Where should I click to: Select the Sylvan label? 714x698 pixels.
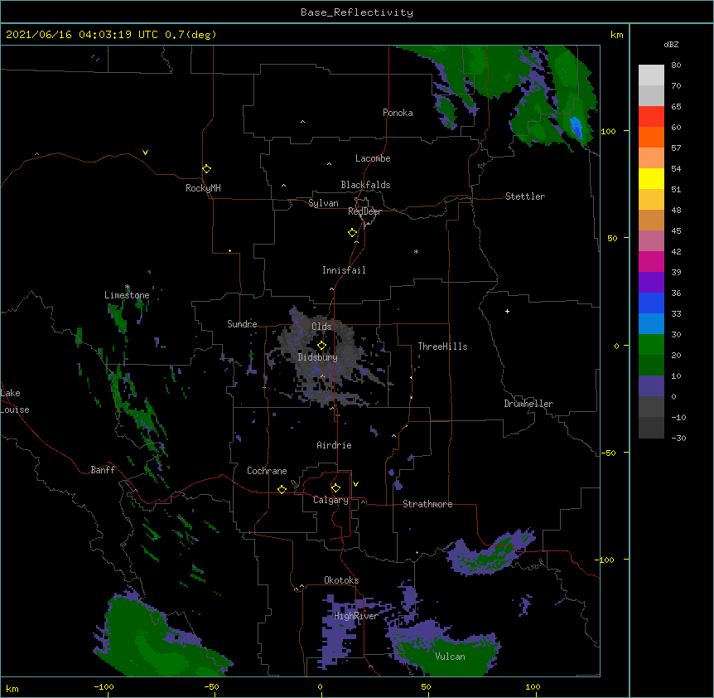(323, 203)
